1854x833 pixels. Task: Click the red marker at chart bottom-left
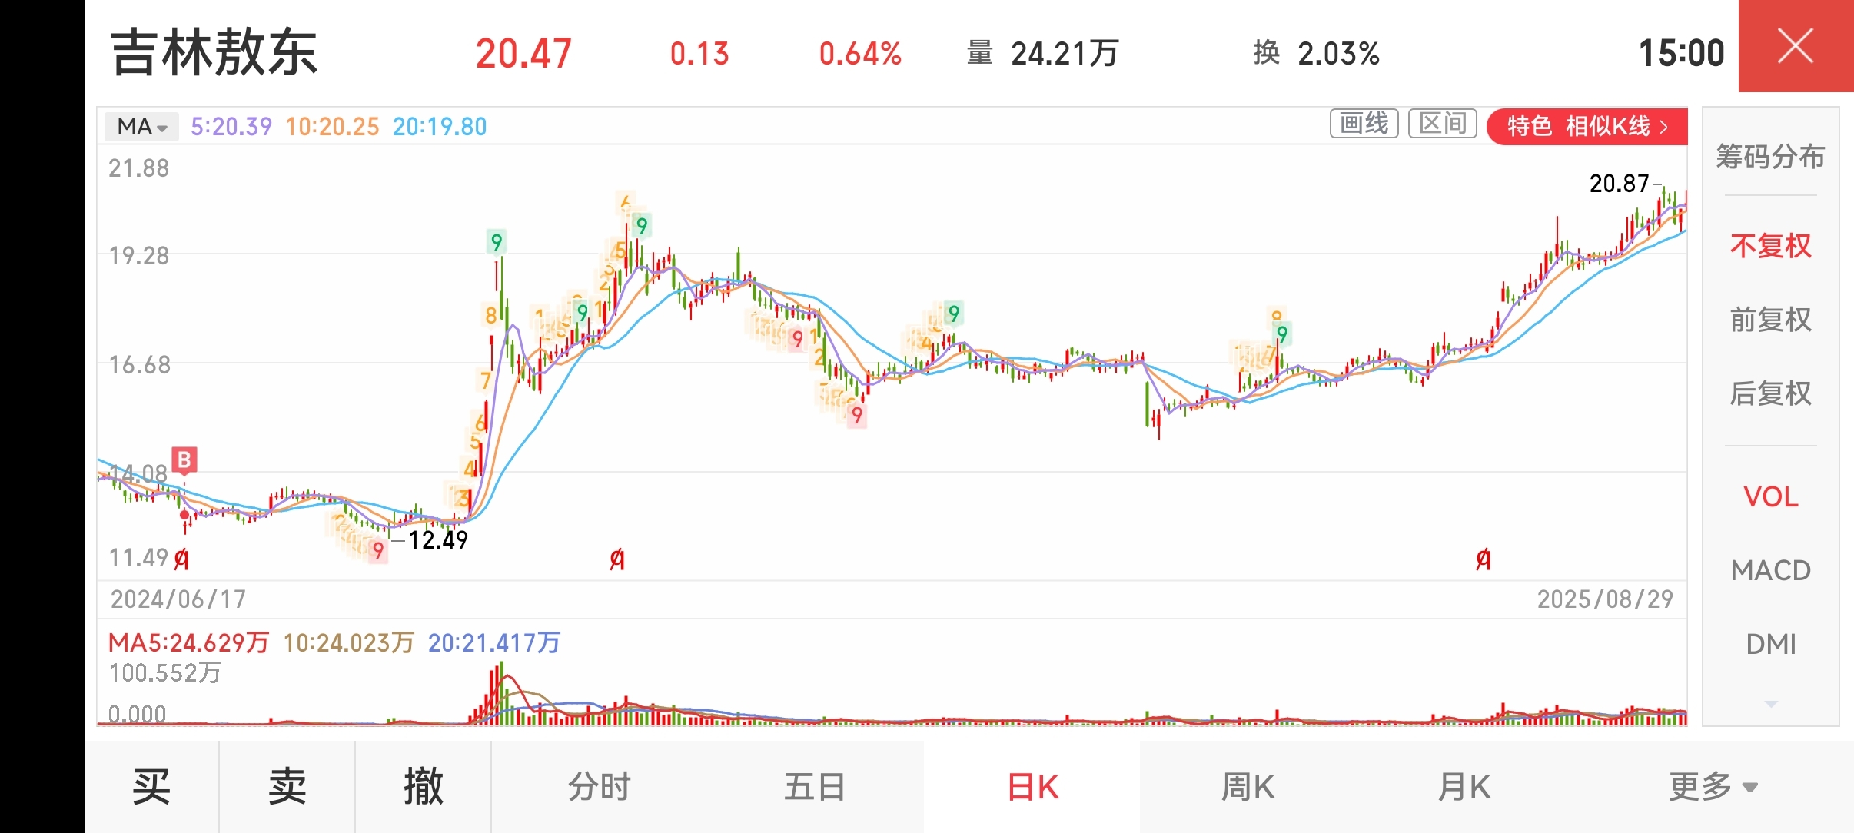181,560
